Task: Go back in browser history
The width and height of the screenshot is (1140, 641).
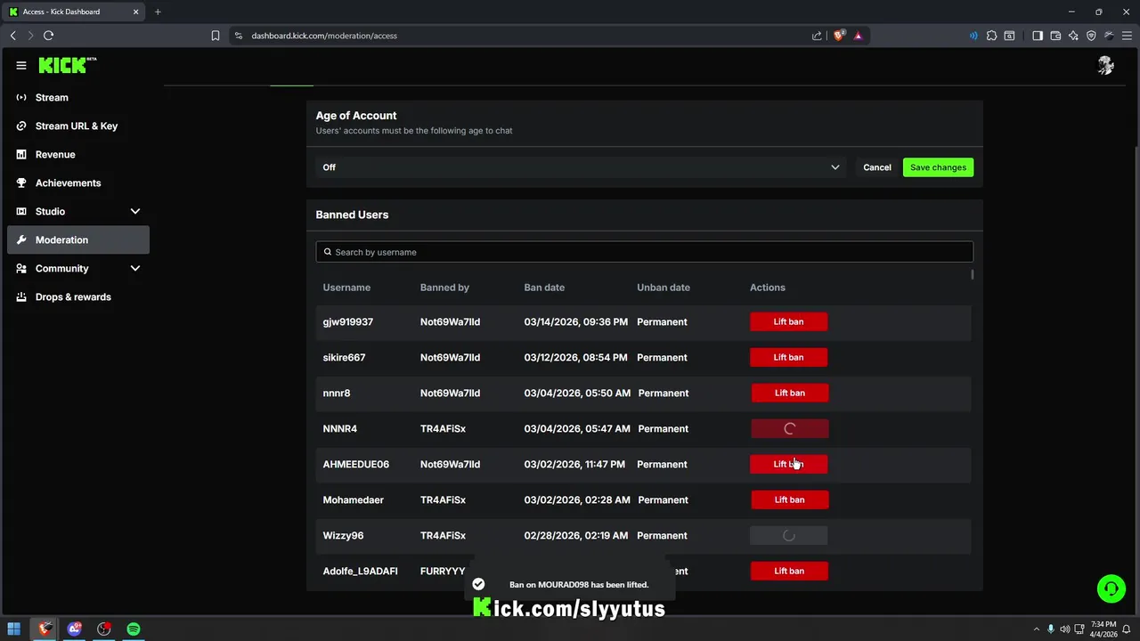Action: click(x=12, y=36)
